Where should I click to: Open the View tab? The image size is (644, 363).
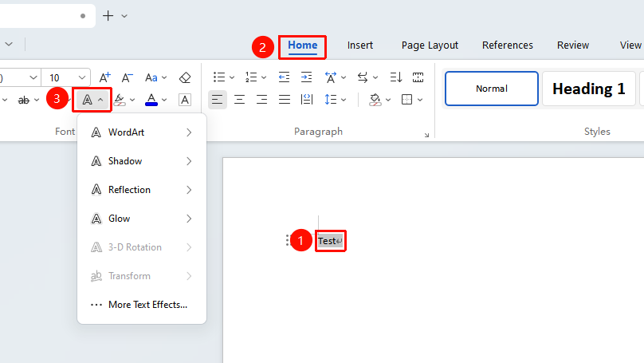(630, 45)
